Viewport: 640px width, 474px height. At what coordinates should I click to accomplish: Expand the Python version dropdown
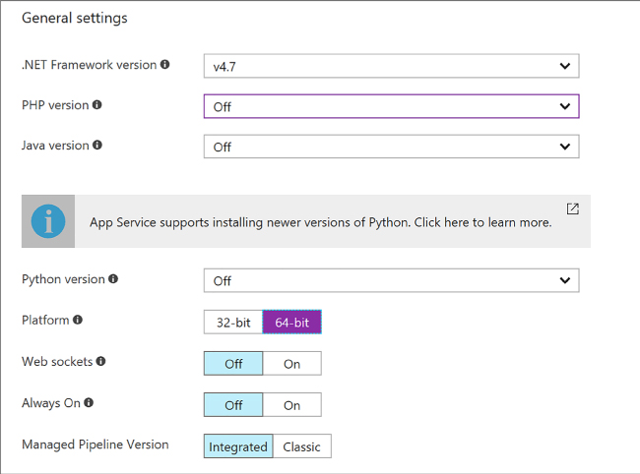(392, 280)
